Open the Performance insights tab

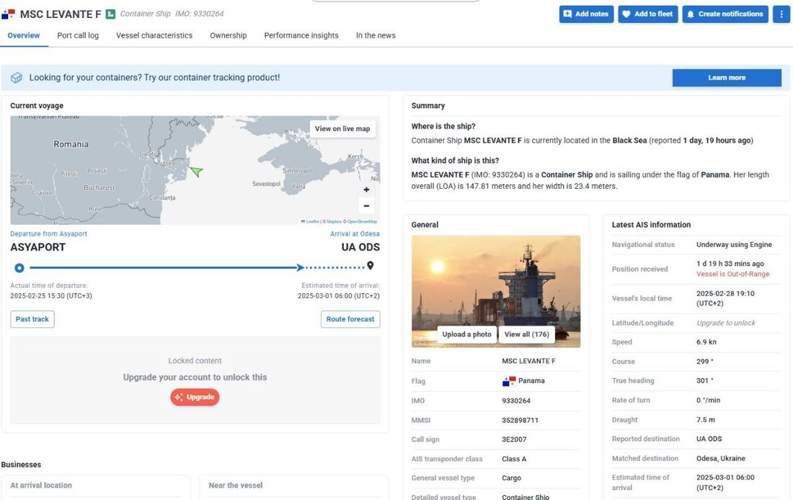click(x=301, y=35)
